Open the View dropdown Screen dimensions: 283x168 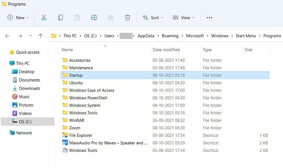click(x=184, y=18)
